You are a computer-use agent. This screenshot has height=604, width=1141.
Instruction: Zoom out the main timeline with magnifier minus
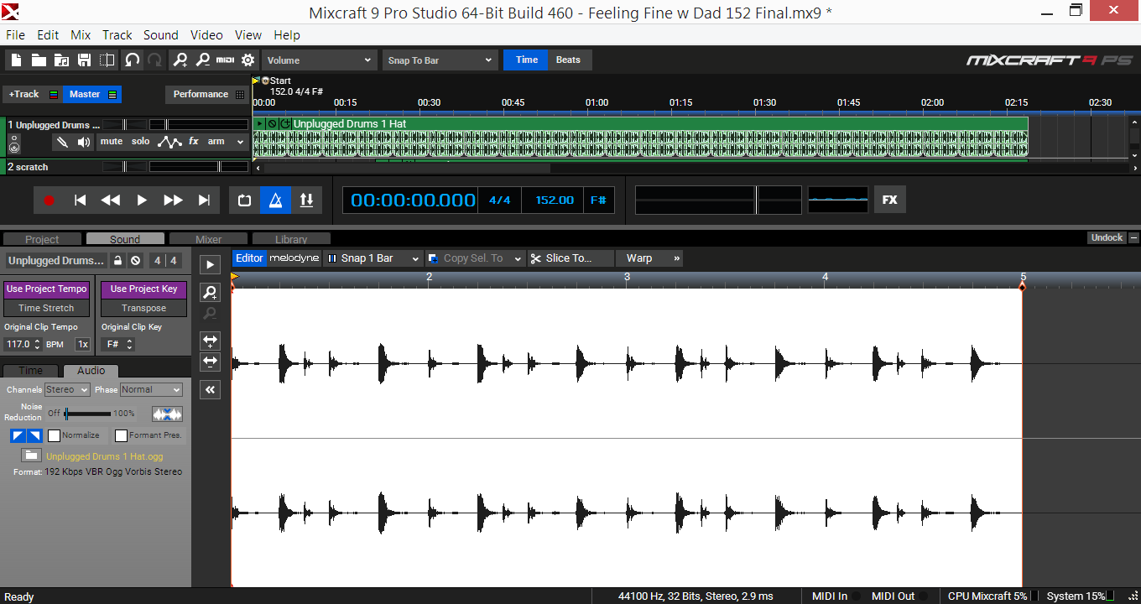pos(202,60)
